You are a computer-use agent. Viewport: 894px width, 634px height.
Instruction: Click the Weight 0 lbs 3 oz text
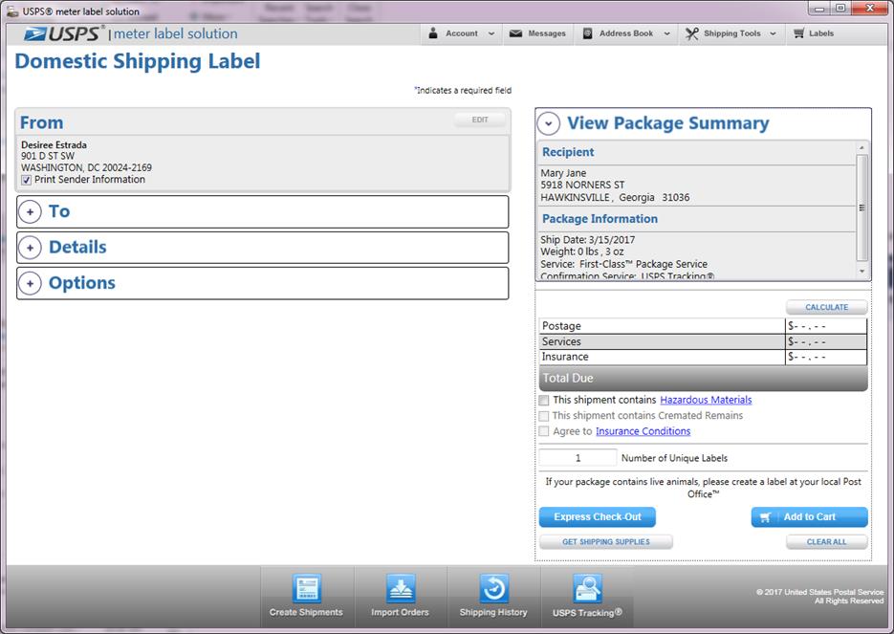coord(582,252)
